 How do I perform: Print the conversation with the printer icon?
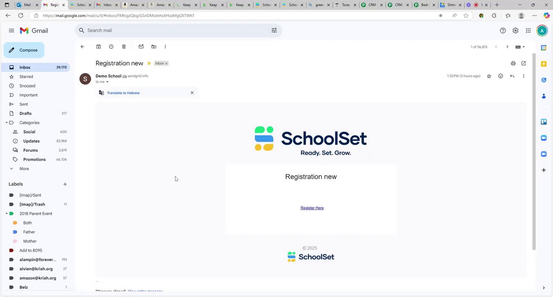tap(513, 64)
